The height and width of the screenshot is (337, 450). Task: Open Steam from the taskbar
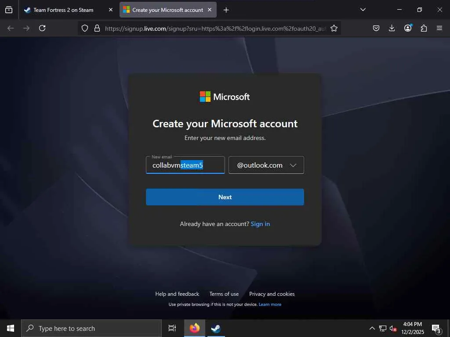(x=216, y=328)
